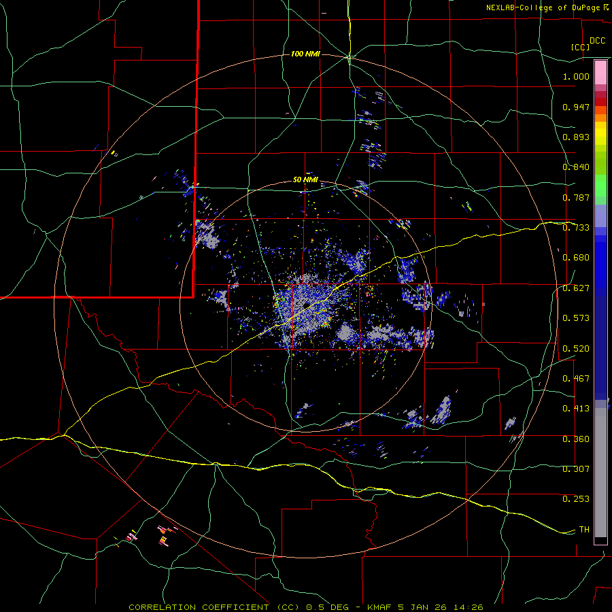Select the 1.000 value on the scale
612x612 pixels.
(576, 76)
